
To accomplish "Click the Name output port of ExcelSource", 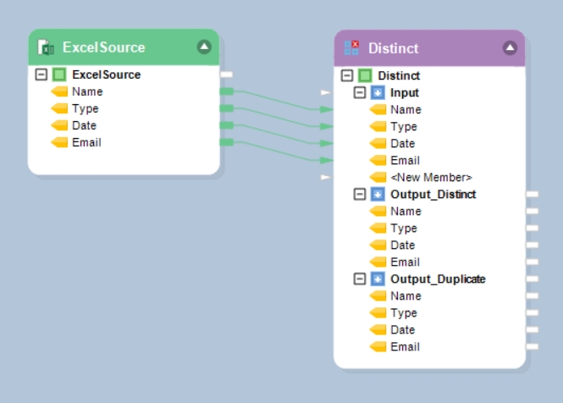I will (226, 91).
